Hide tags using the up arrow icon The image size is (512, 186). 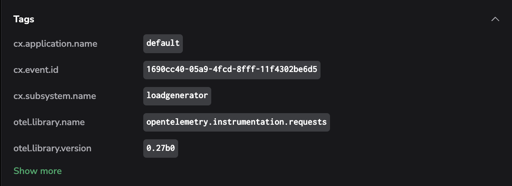click(x=495, y=19)
